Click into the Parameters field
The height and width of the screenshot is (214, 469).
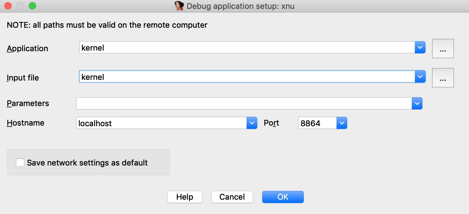click(x=244, y=103)
